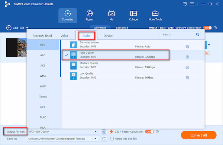Open settings gear for Low Quality

point(187,78)
